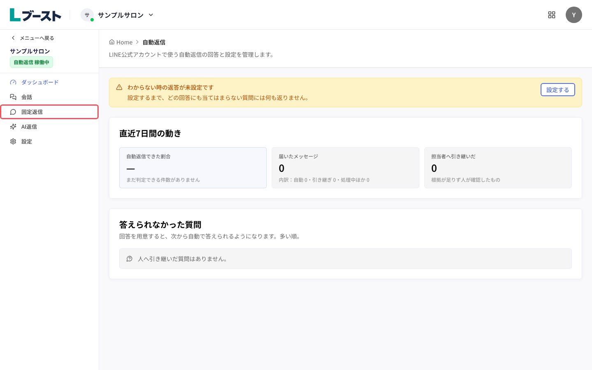Open the apps grid icon
Screen dimensions: 592x370
(552, 15)
